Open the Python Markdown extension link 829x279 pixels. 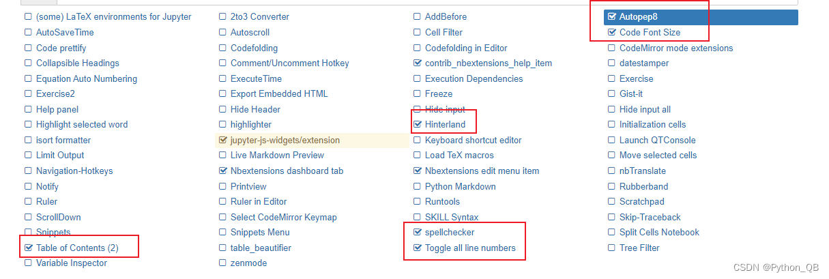point(460,186)
